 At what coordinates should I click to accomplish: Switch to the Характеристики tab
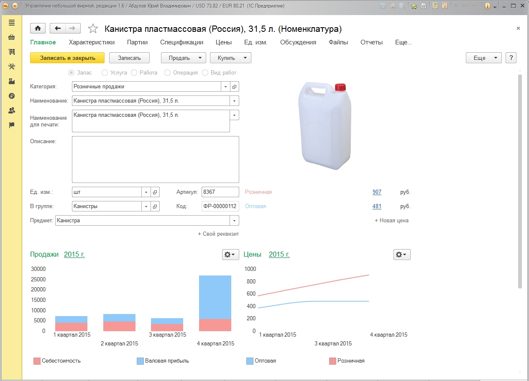pos(92,42)
